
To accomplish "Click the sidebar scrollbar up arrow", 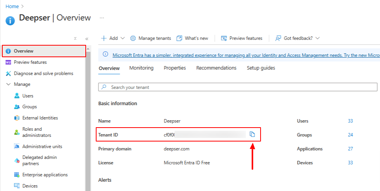I will tap(88, 49).
